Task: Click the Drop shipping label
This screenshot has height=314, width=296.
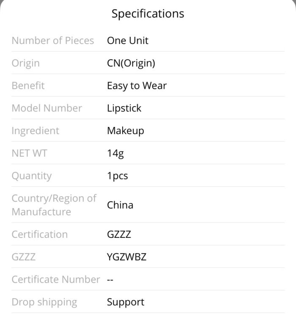Action: 44,302
